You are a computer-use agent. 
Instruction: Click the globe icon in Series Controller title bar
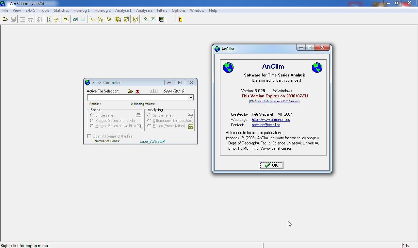(88, 82)
